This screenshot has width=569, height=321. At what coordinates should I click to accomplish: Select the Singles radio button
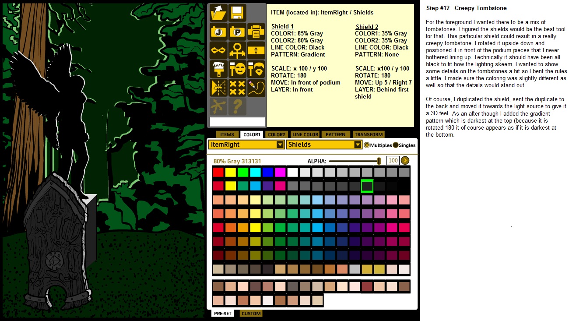(396, 145)
